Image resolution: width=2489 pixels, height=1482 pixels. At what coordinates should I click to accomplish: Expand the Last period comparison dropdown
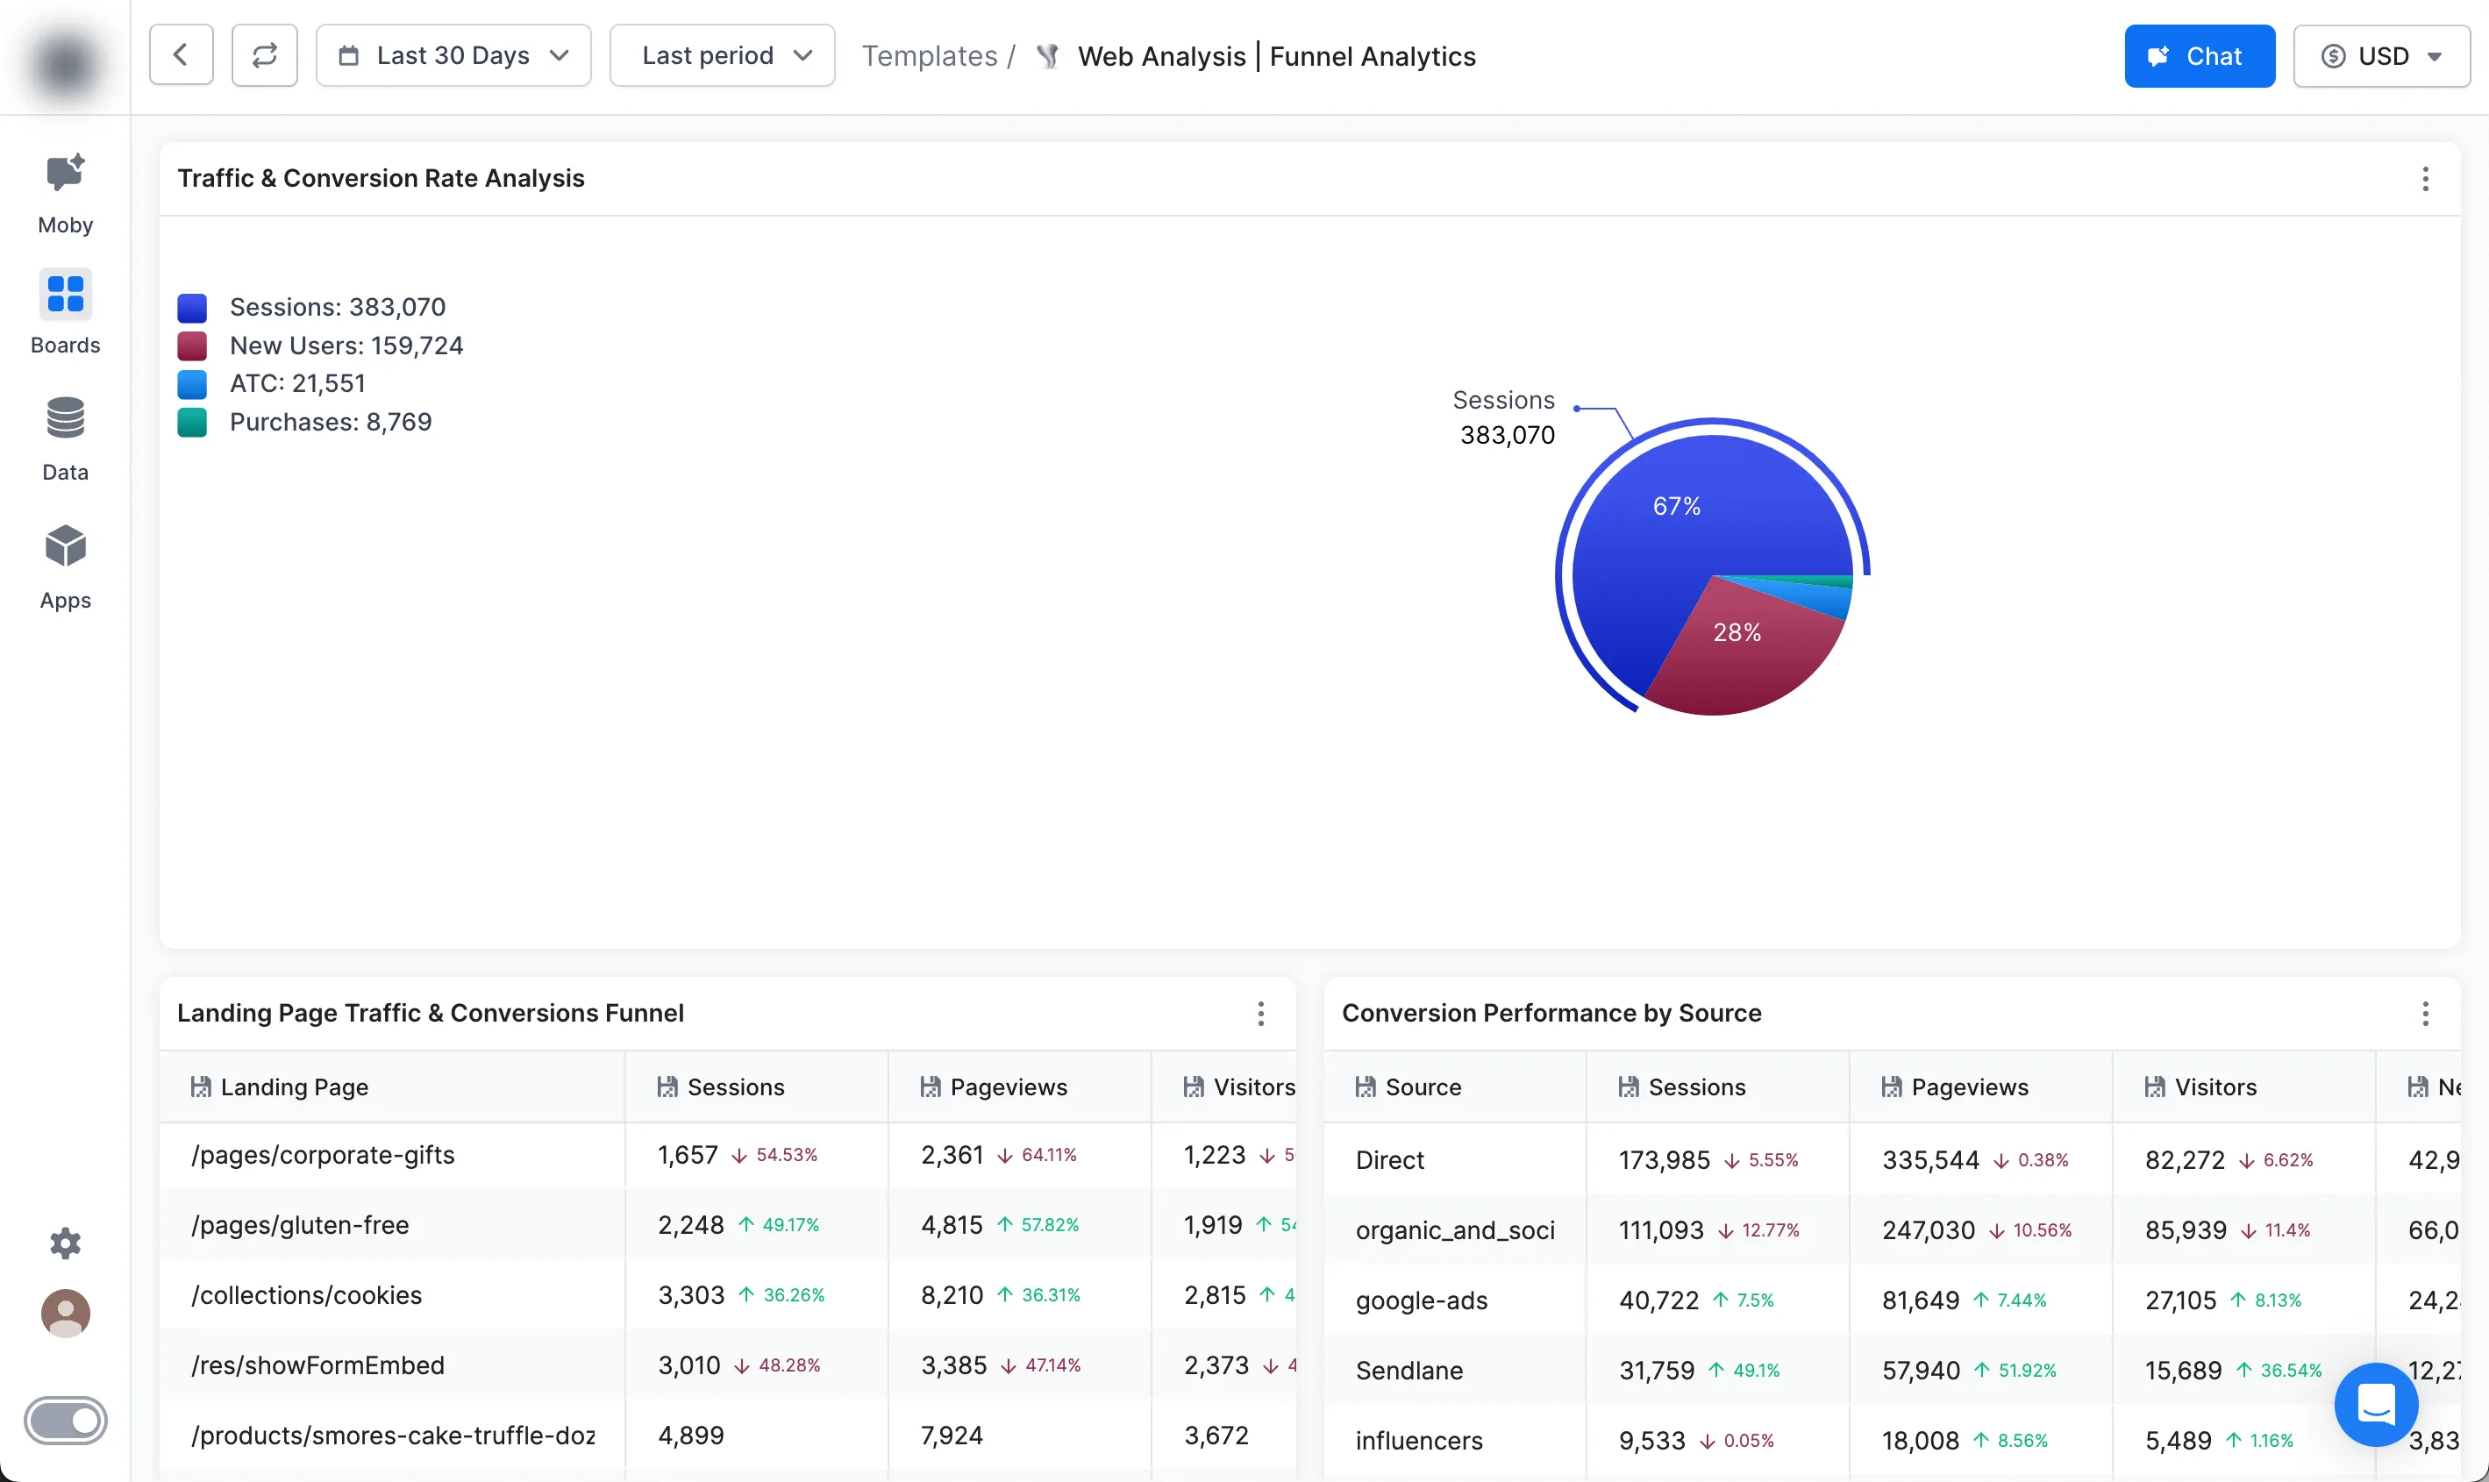[x=722, y=56]
